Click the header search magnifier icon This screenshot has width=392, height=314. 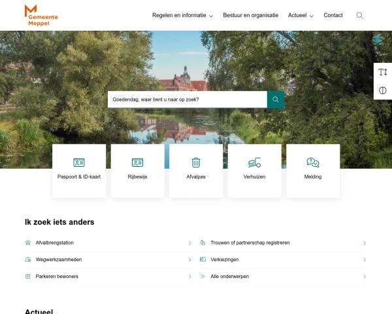tap(359, 15)
